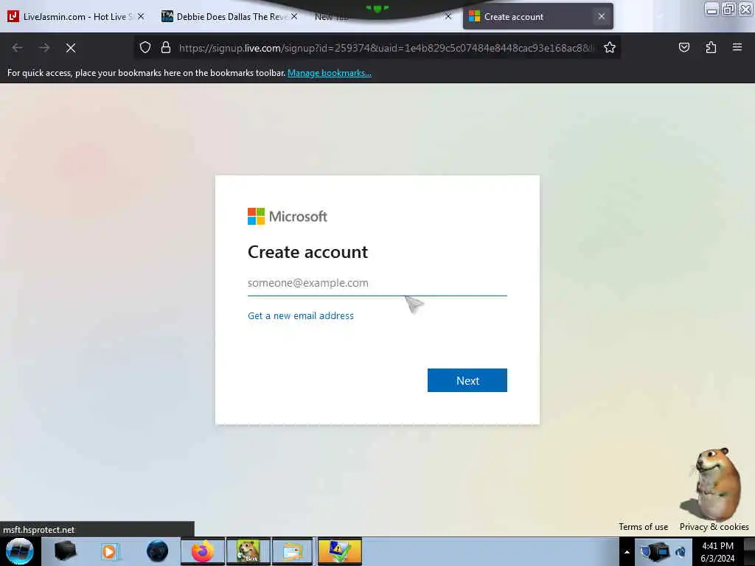Image resolution: width=755 pixels, height=566 pixels.
Task: Click the network computers tray icon
Action: [x=655, y=551]
